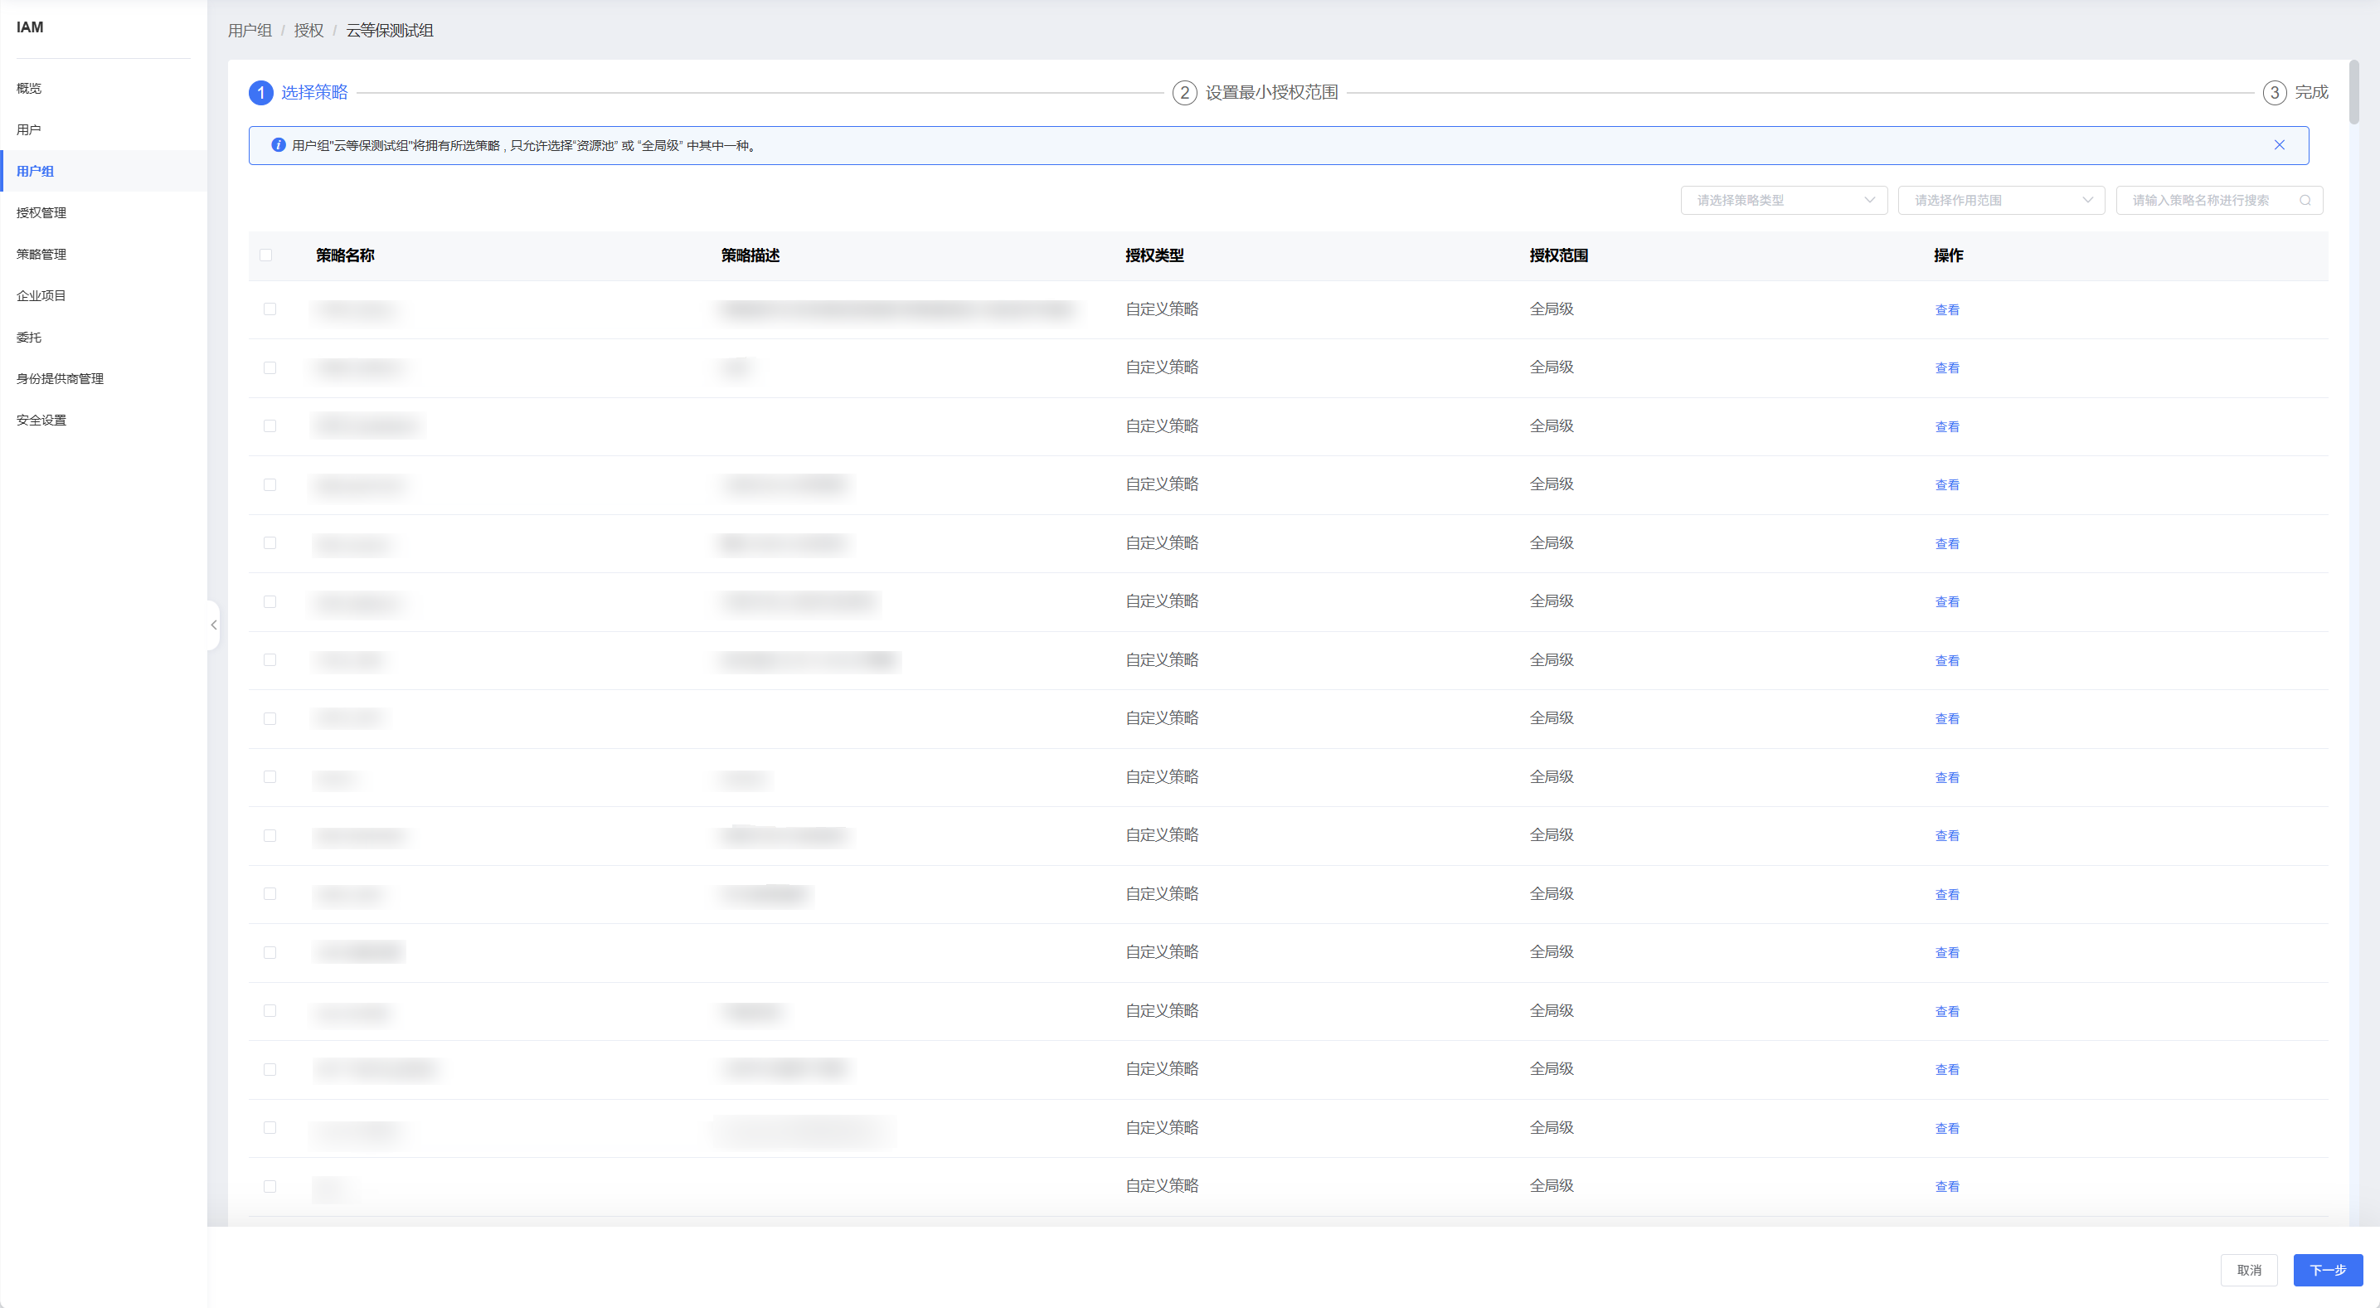Open the 请选择策略类型 dropdown

(x=1783, y=201)
